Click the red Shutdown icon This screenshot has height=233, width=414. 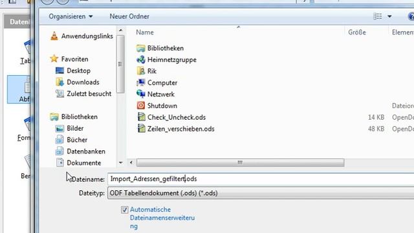click(x=141, y=105)
